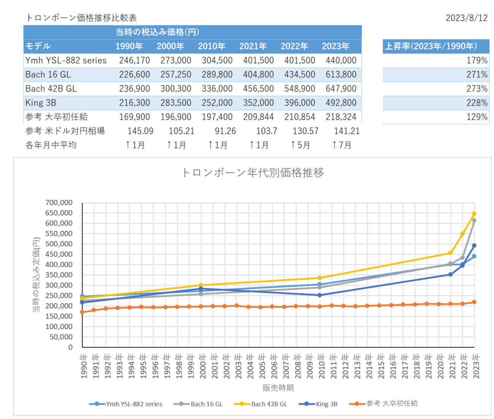
Task: Click the 参考 大卒初任給 legend entry
Action: pyautogui.click(x=383, y=403)
